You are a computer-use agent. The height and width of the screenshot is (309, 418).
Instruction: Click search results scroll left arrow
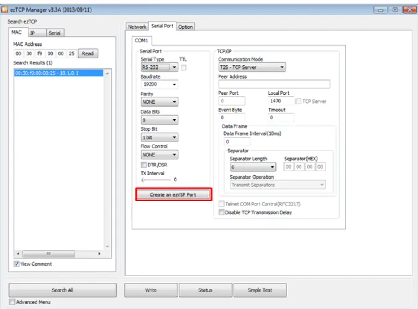pyautogui.click(x=18, y=254)
